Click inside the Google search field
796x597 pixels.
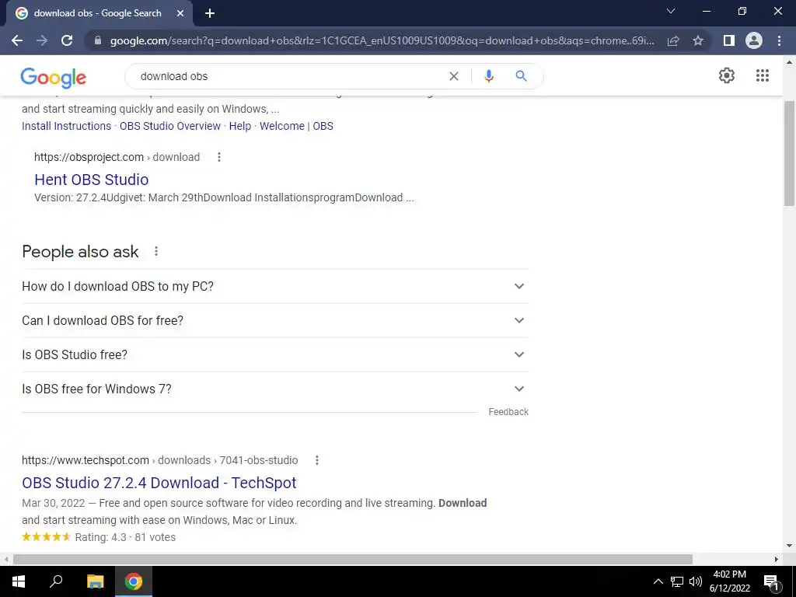coord(289,76)
